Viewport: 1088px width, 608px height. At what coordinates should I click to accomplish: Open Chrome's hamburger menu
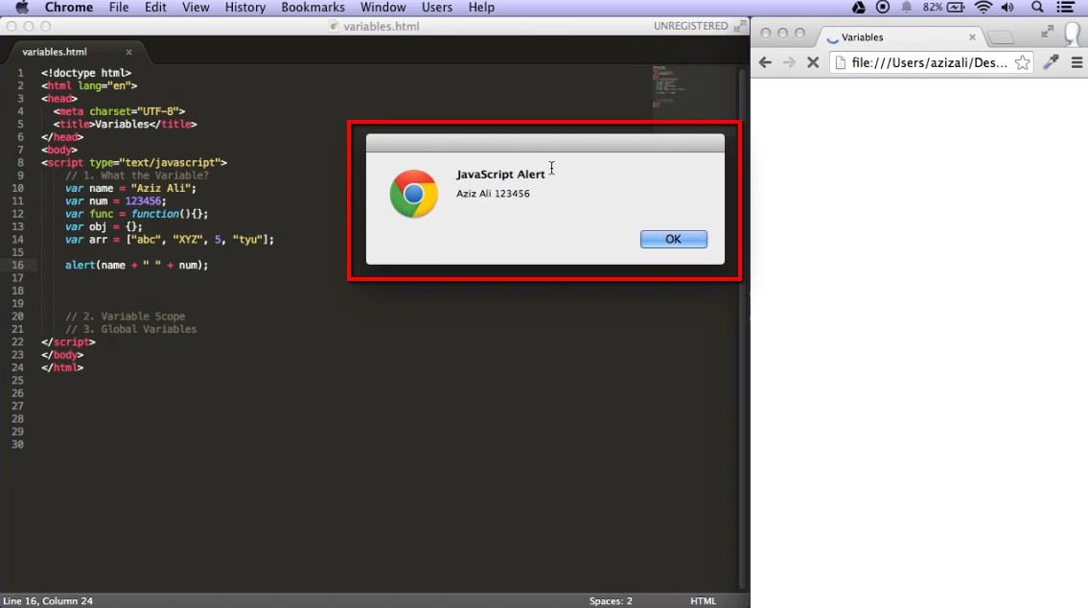pos(1076,62)
